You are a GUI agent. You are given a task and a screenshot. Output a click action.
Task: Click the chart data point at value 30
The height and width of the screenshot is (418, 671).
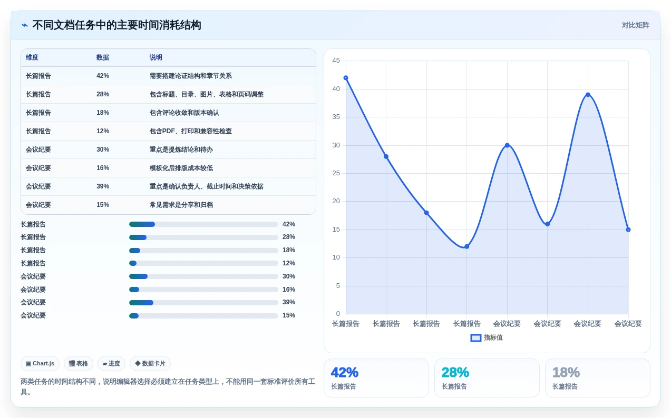pyautogui.click(x=507, y=145)
